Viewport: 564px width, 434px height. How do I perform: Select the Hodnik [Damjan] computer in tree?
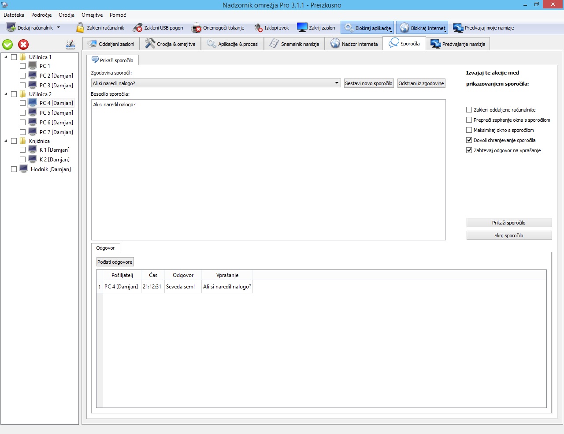51,169
